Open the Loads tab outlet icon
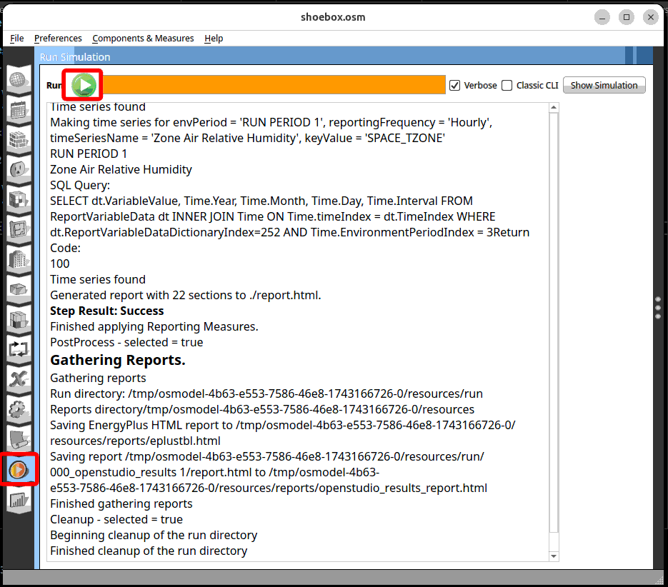668x587 pixels. [19, 170]
